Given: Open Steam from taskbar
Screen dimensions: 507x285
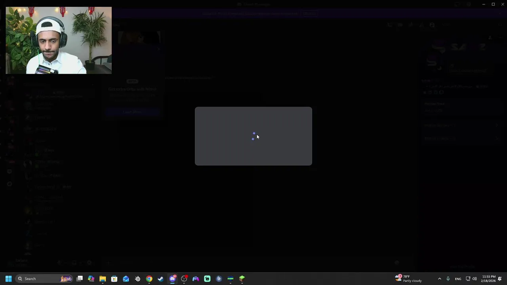Looking at the screenshot, I should coord(160,279).
